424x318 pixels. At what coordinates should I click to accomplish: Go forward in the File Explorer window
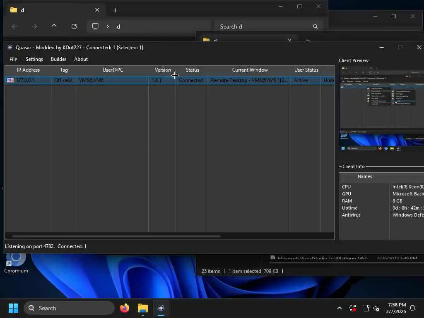tap(34, 26)
